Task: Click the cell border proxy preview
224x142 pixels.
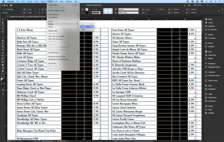Action: point(108,11)
